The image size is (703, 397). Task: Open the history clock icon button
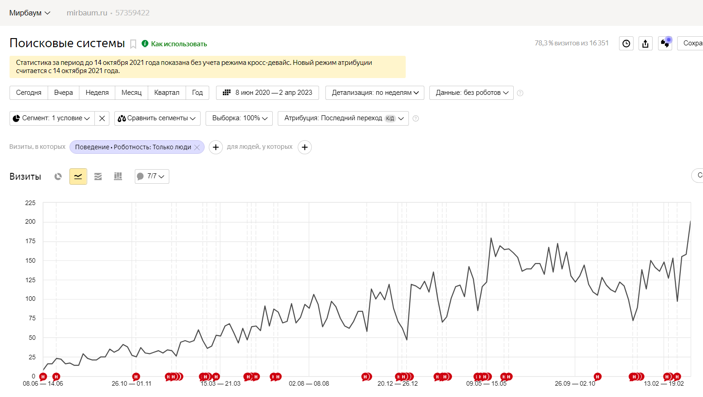tap(626, 44)
